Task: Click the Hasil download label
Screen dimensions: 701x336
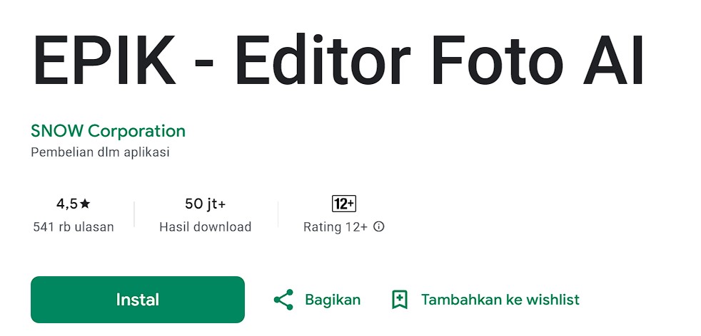Action: pyautogui.click(x=205, y=227)
